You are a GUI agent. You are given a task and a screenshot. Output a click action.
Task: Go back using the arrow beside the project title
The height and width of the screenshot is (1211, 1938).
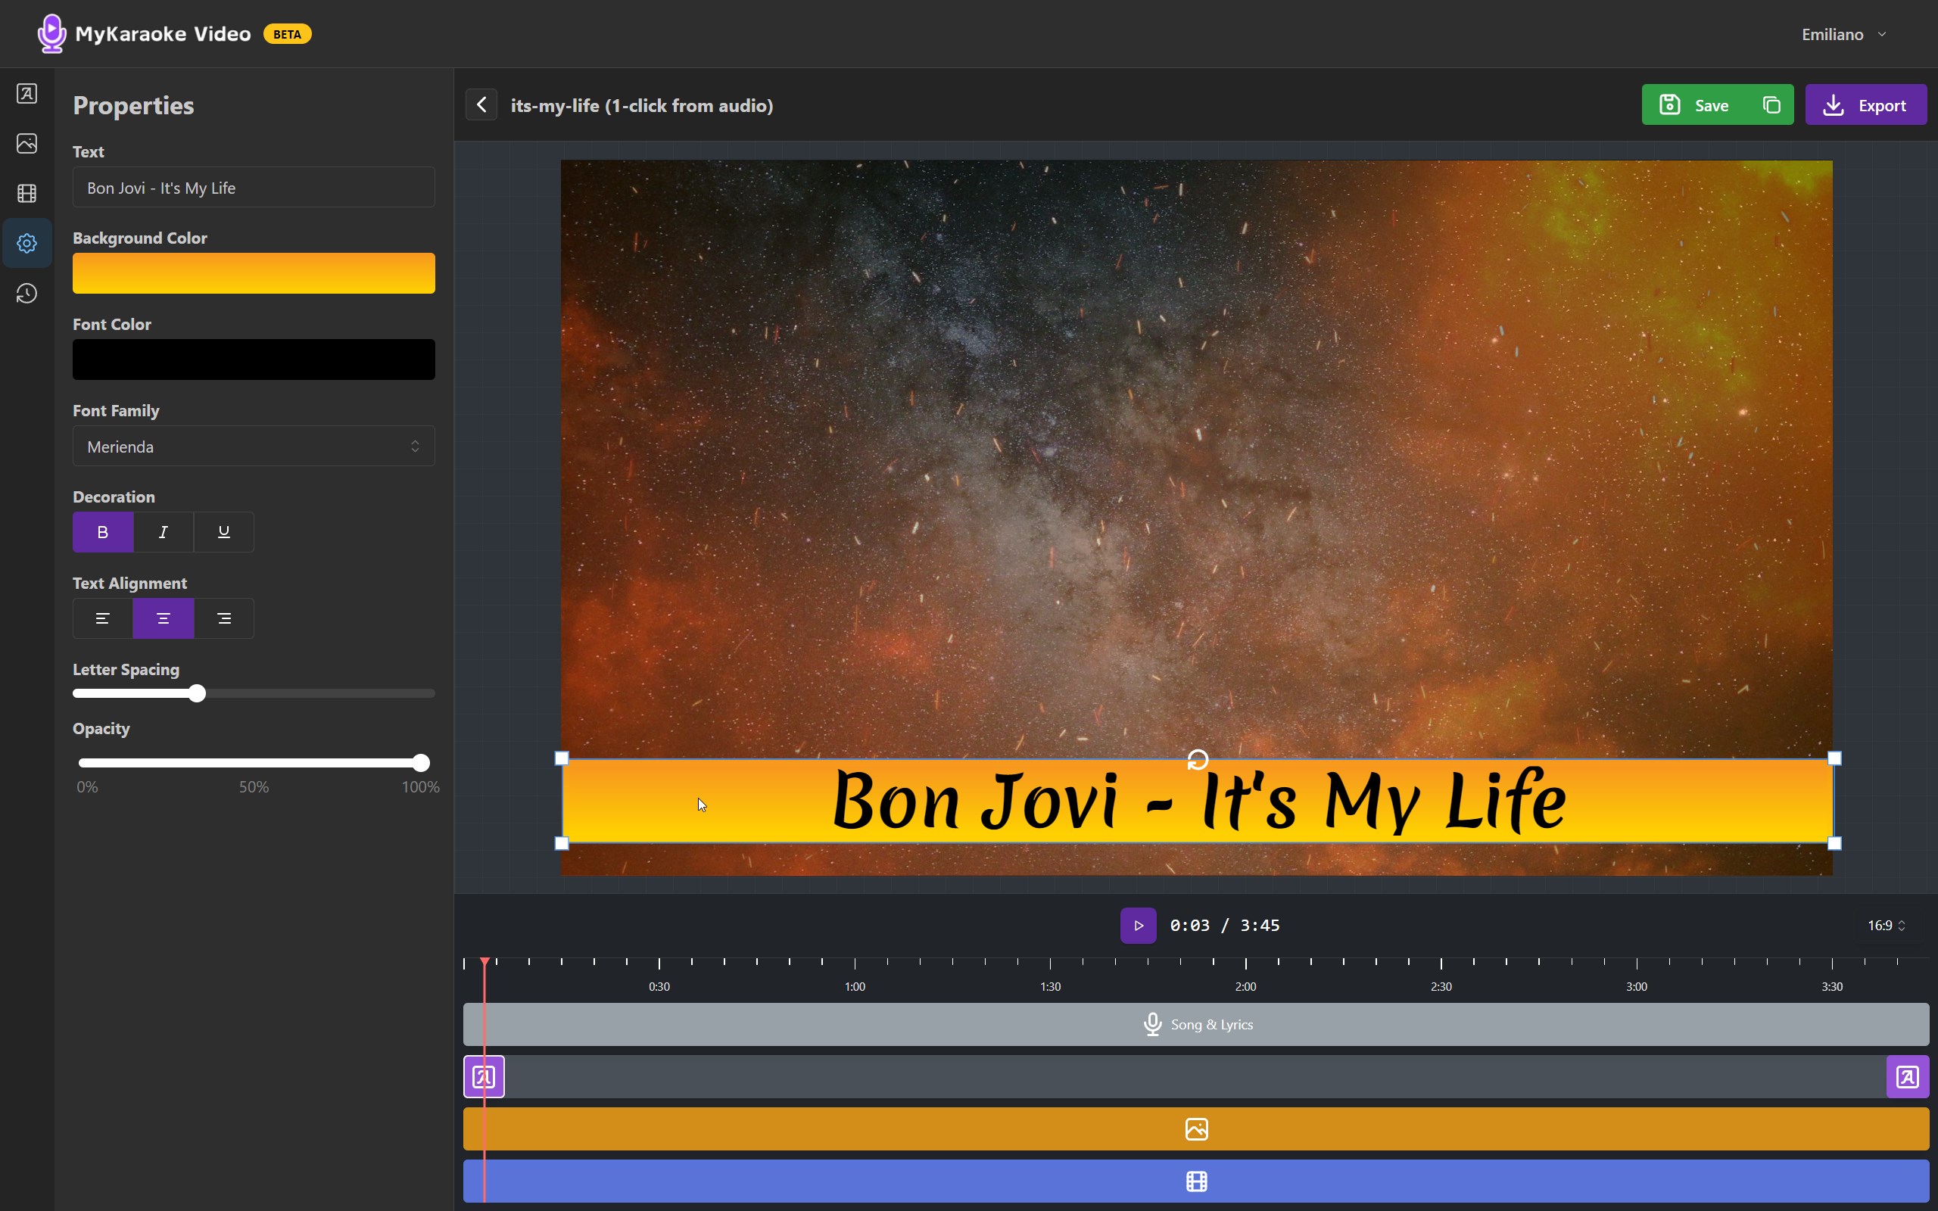click(481, 105)
